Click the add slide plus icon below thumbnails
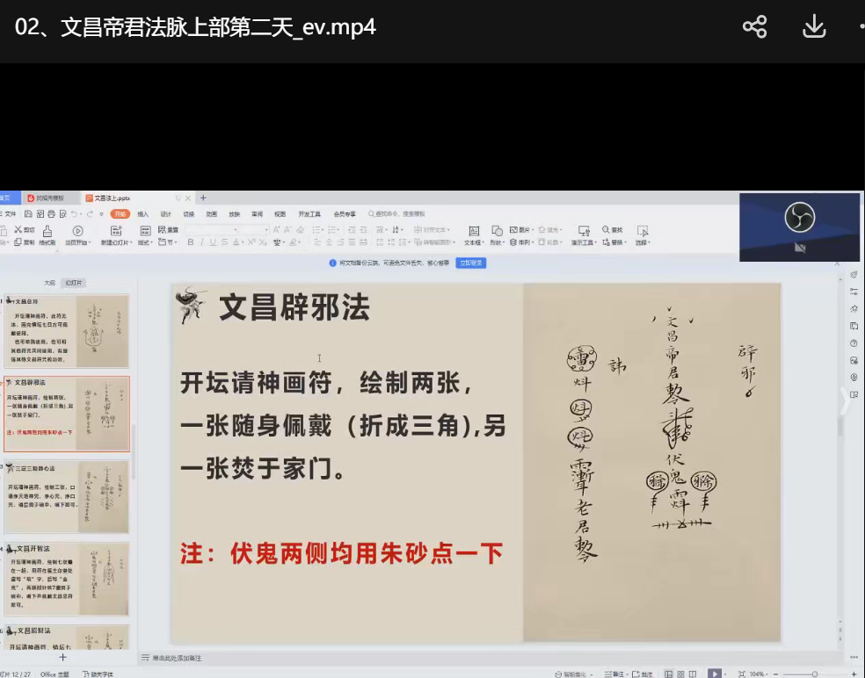Image resolution: width=865 pixels, height=678 pixels. click(x=62, y=657)
